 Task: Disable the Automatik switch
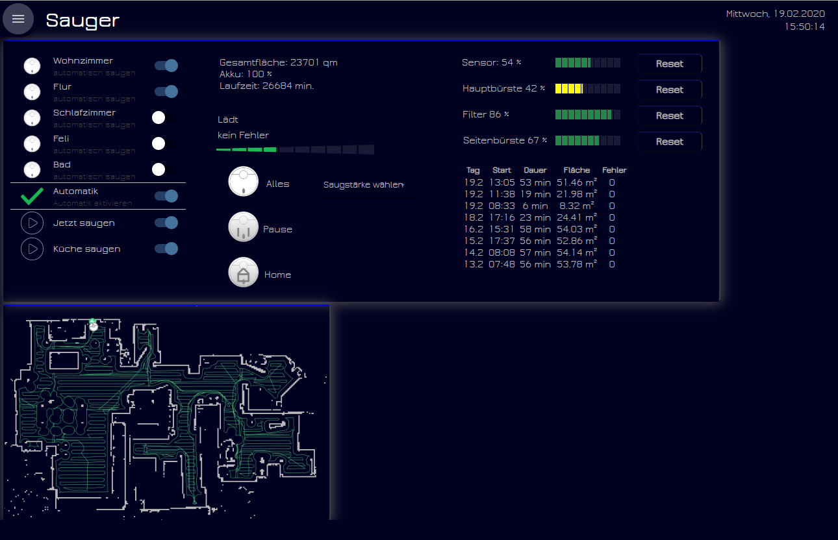click(166, 196)
